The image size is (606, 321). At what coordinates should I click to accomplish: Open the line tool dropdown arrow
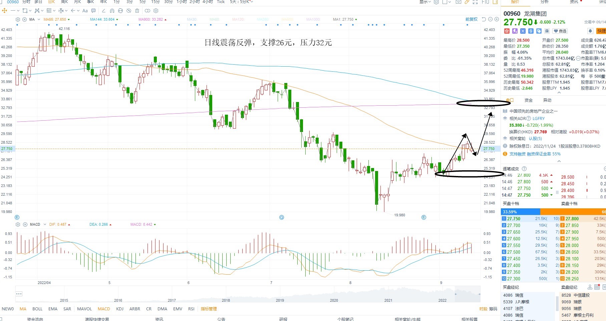click(x=18, y=11)
